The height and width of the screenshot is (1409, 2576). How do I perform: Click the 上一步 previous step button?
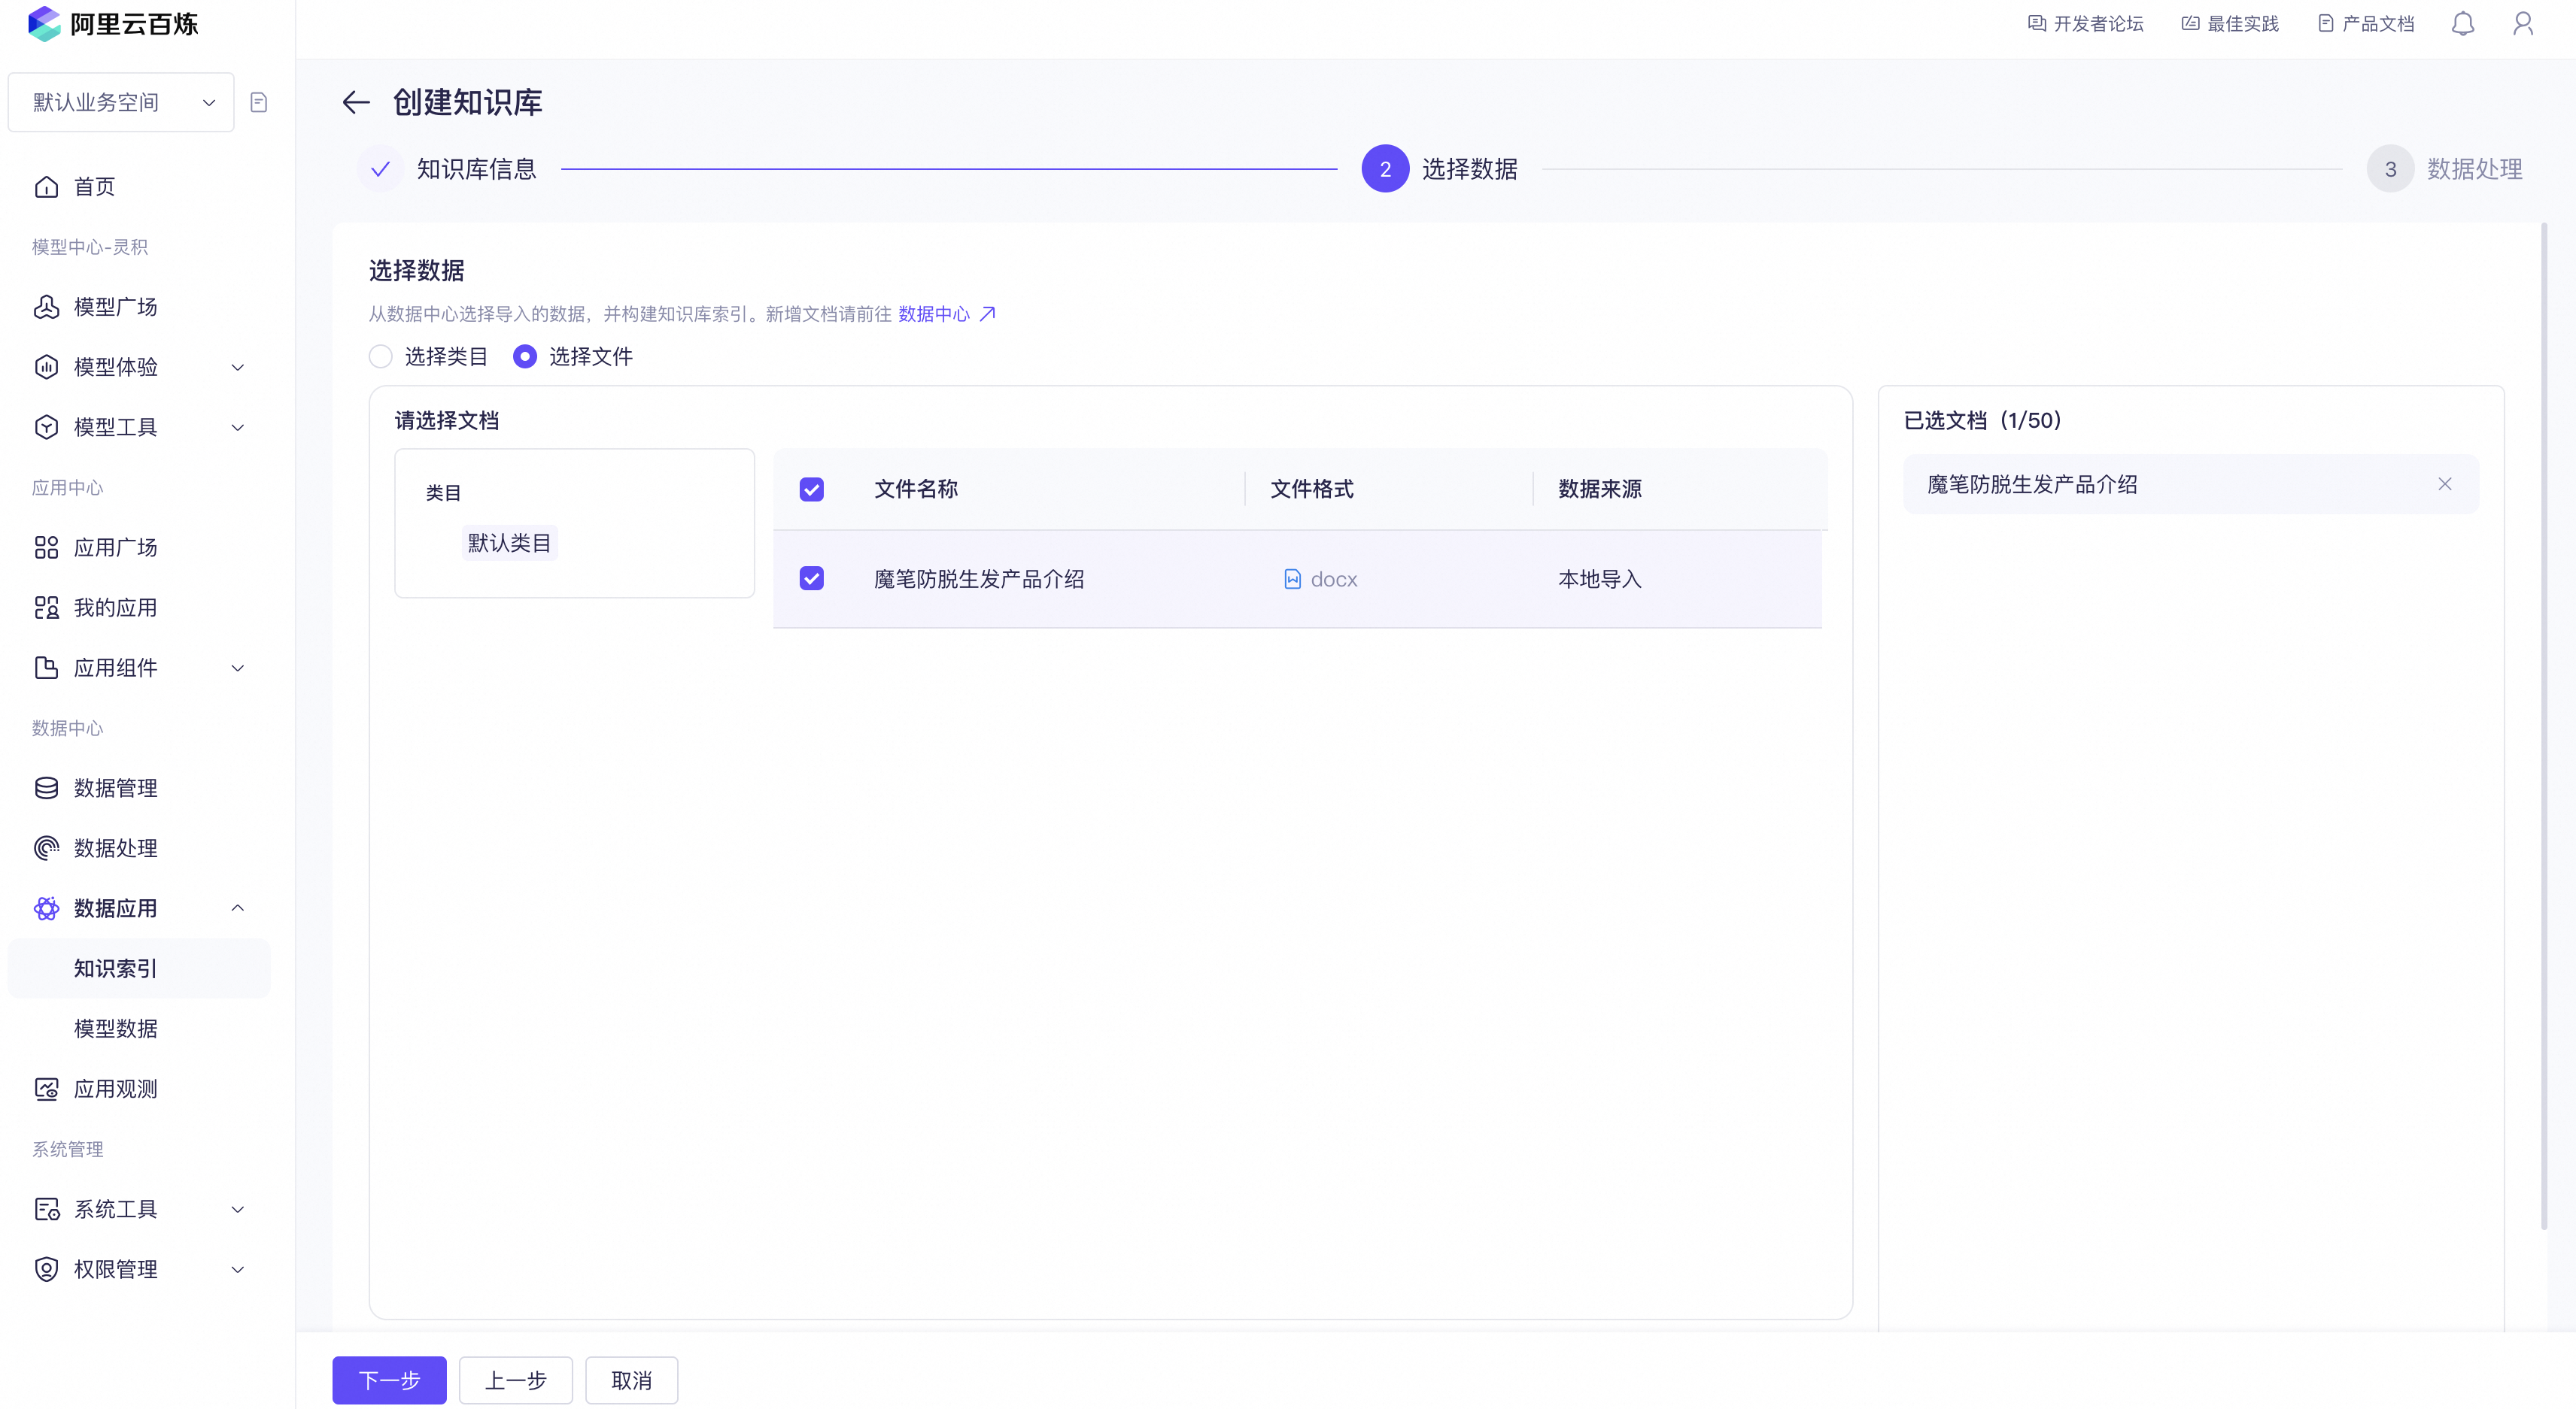click(515, 1380)
